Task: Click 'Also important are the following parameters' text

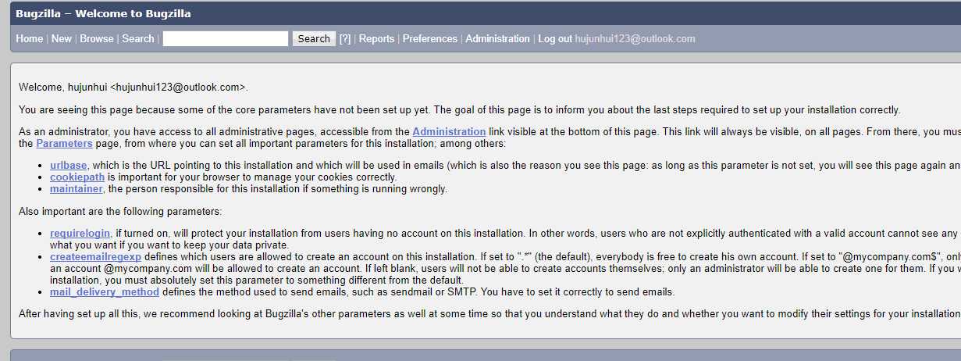Action: pos(120,211)
